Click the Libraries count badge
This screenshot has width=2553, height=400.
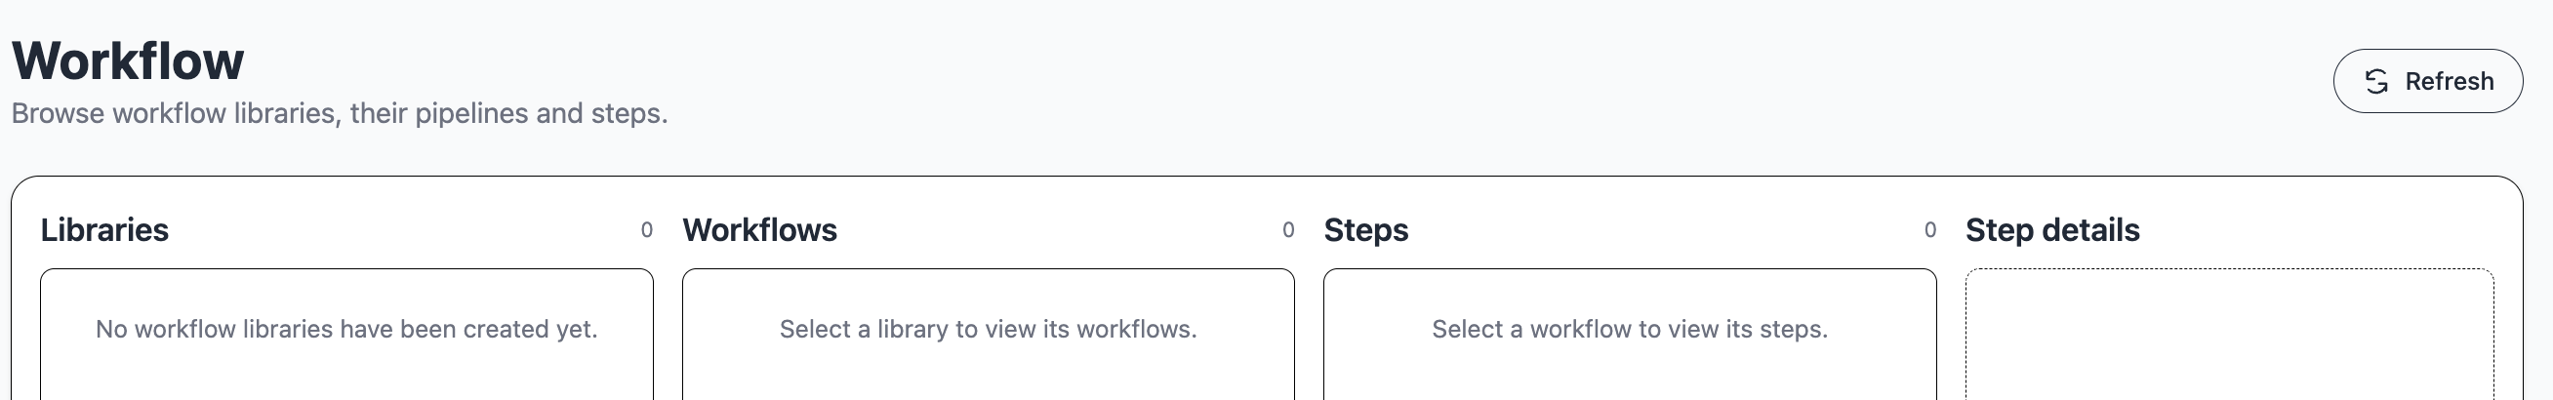point(646,229)
